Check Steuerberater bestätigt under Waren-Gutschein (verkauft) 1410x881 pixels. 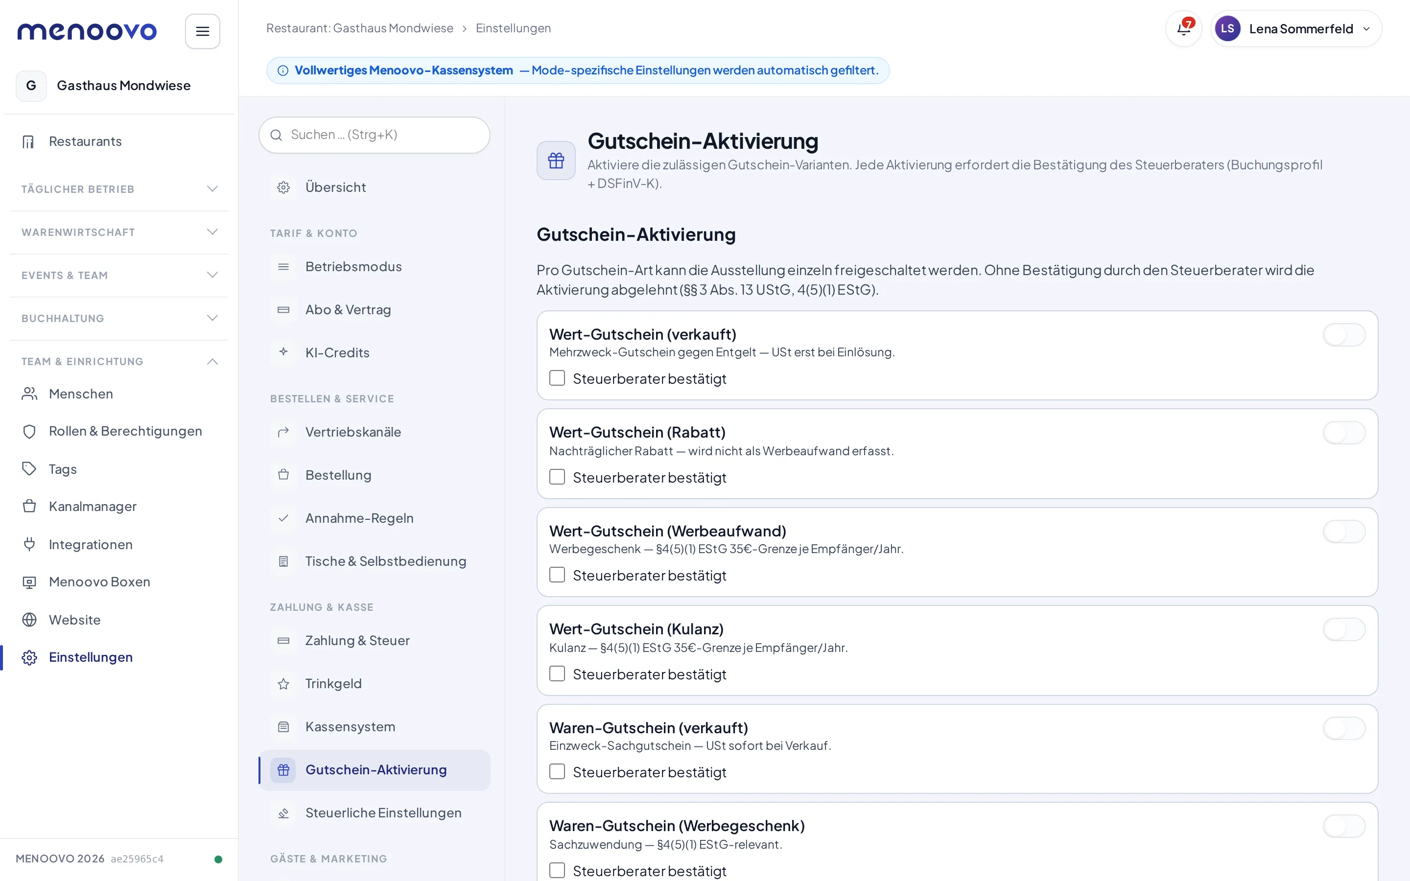(557, 772)
